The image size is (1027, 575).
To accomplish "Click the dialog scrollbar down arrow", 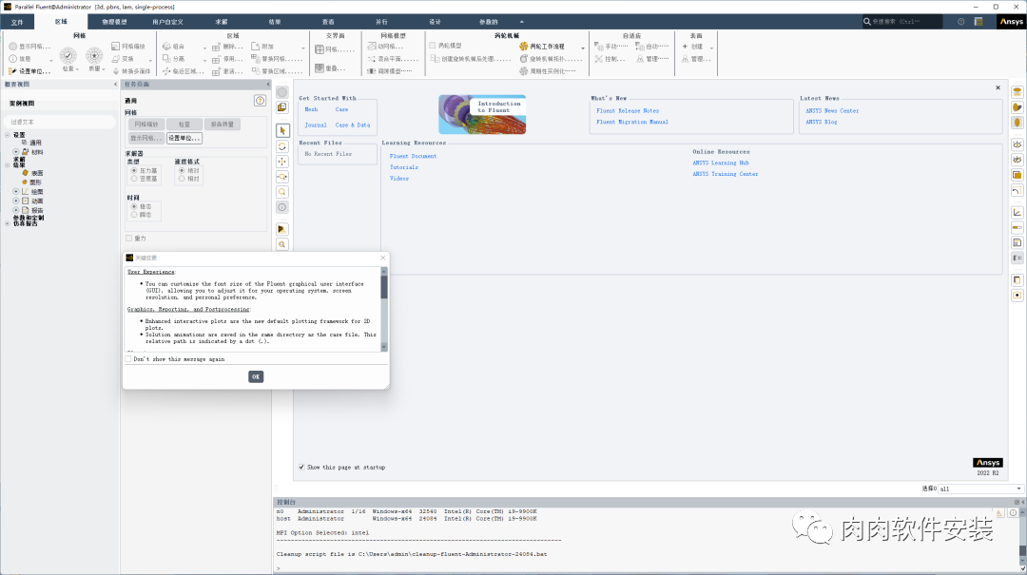I will pos(384,347).
